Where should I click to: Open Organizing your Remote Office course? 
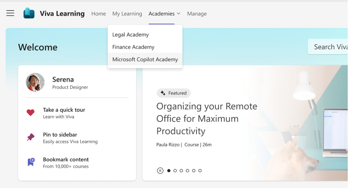207,119
